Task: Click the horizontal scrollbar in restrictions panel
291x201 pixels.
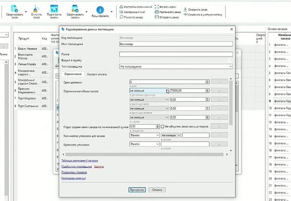Action: pos(144,154)
